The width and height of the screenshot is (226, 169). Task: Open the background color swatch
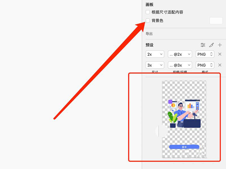(x=216, y=21)
